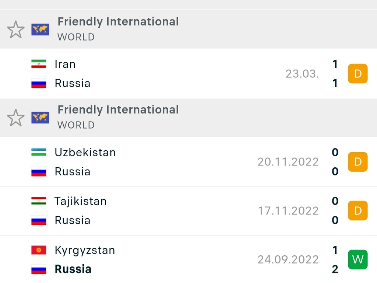Toggle favorite star for first Friendly International

15,29
